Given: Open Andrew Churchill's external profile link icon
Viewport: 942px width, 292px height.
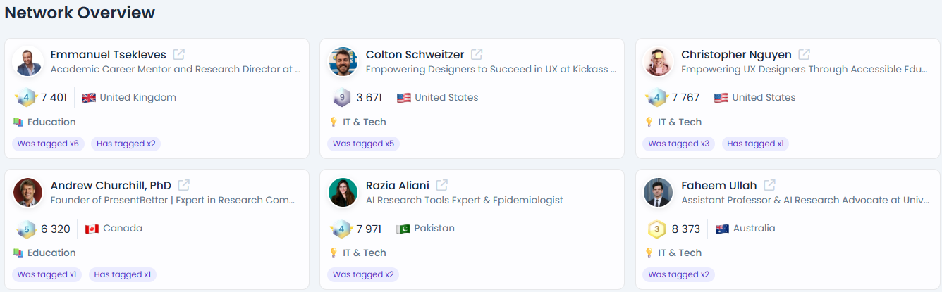Looking at the screenshot, I should point(183,185).
